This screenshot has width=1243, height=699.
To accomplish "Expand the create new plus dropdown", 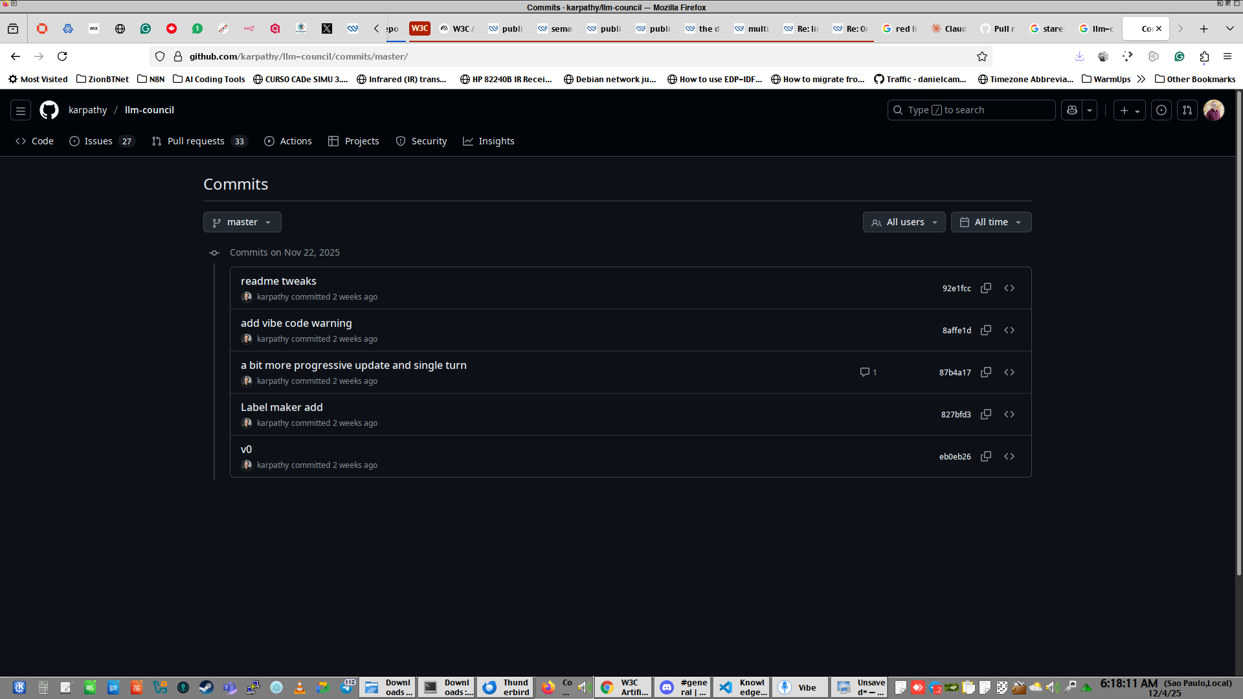I will (1129, 111).
